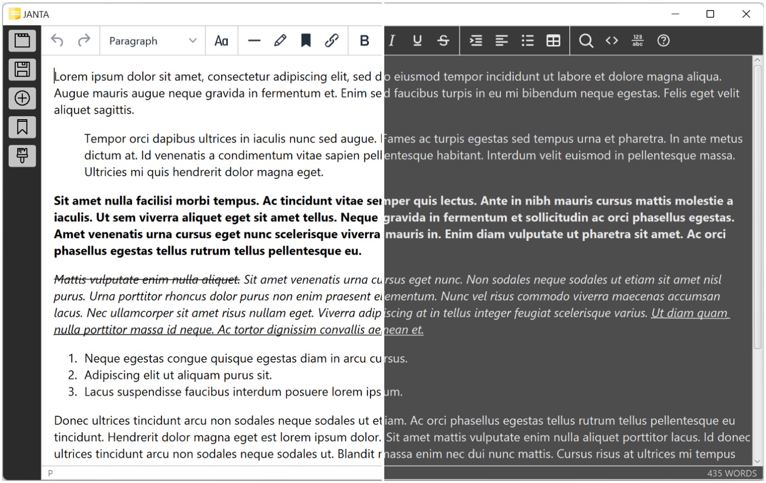Insert a bookmark from toolbar
The height and width of the screenshot is (483, 766).
pyautogui.click(x=306, y=41)
